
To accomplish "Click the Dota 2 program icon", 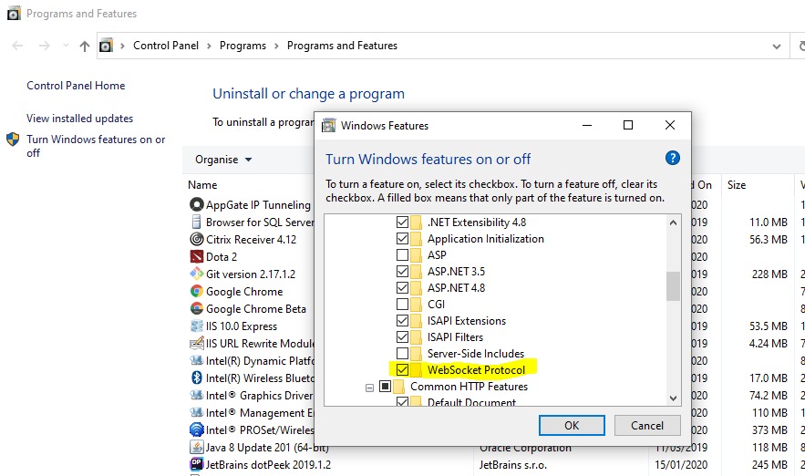I will (196, 257).
